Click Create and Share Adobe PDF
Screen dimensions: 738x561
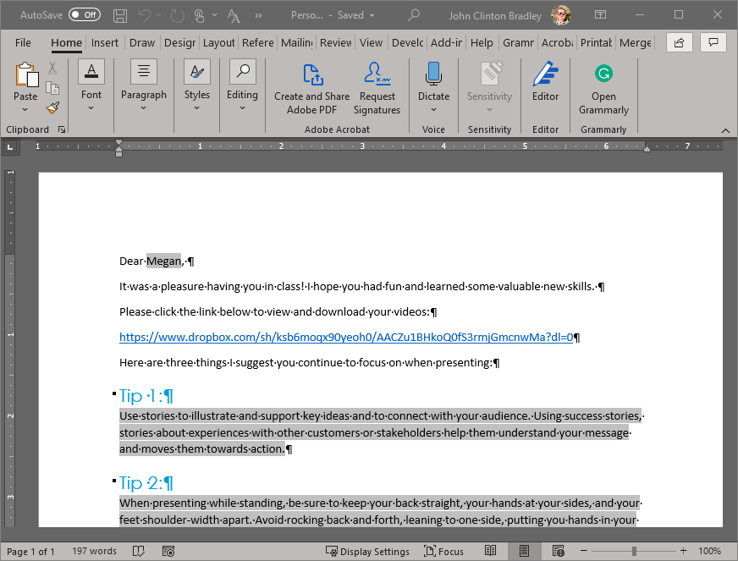point(311,89)
